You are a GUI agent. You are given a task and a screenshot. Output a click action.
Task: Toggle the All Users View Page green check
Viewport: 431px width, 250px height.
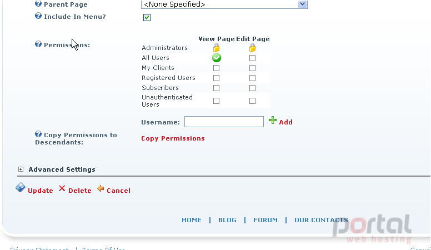(217, 58)
